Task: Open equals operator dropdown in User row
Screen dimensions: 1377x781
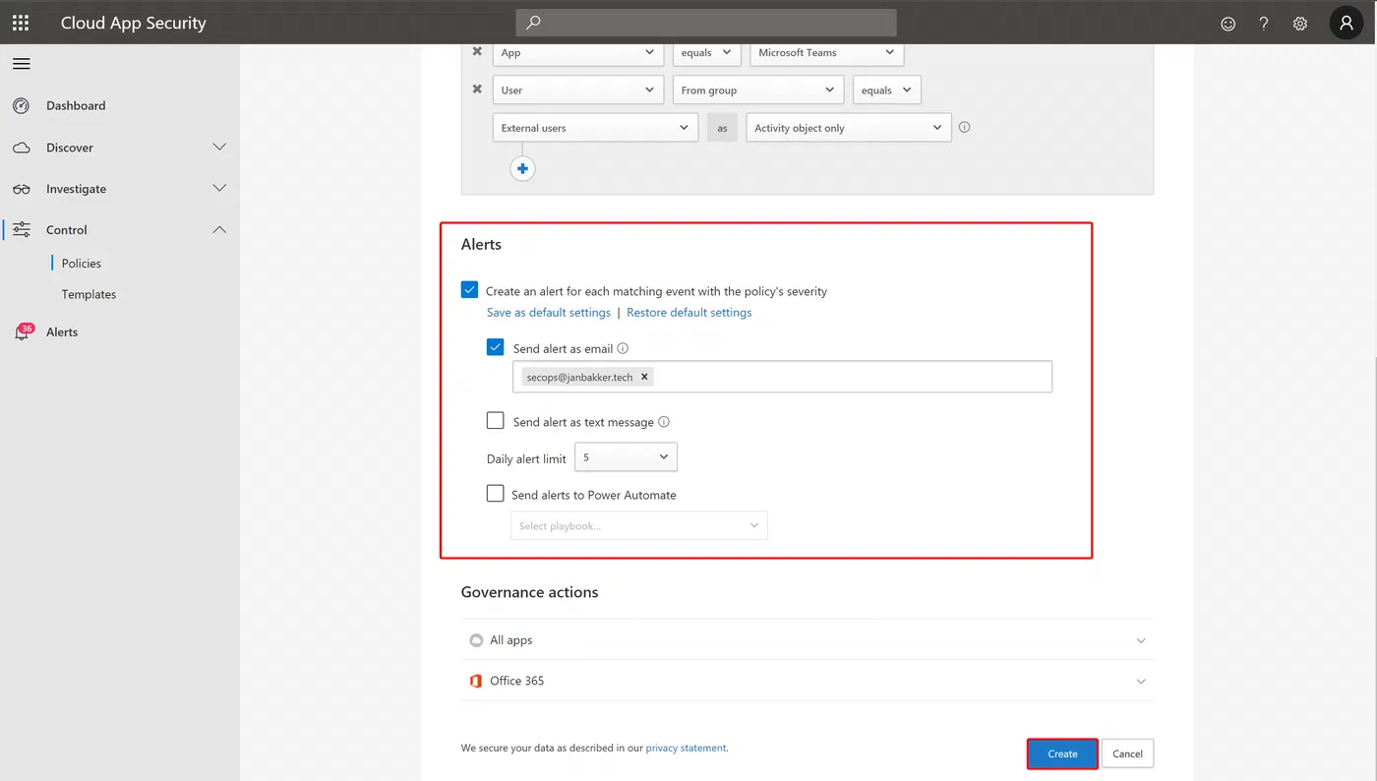Action: tap(887, 90)
